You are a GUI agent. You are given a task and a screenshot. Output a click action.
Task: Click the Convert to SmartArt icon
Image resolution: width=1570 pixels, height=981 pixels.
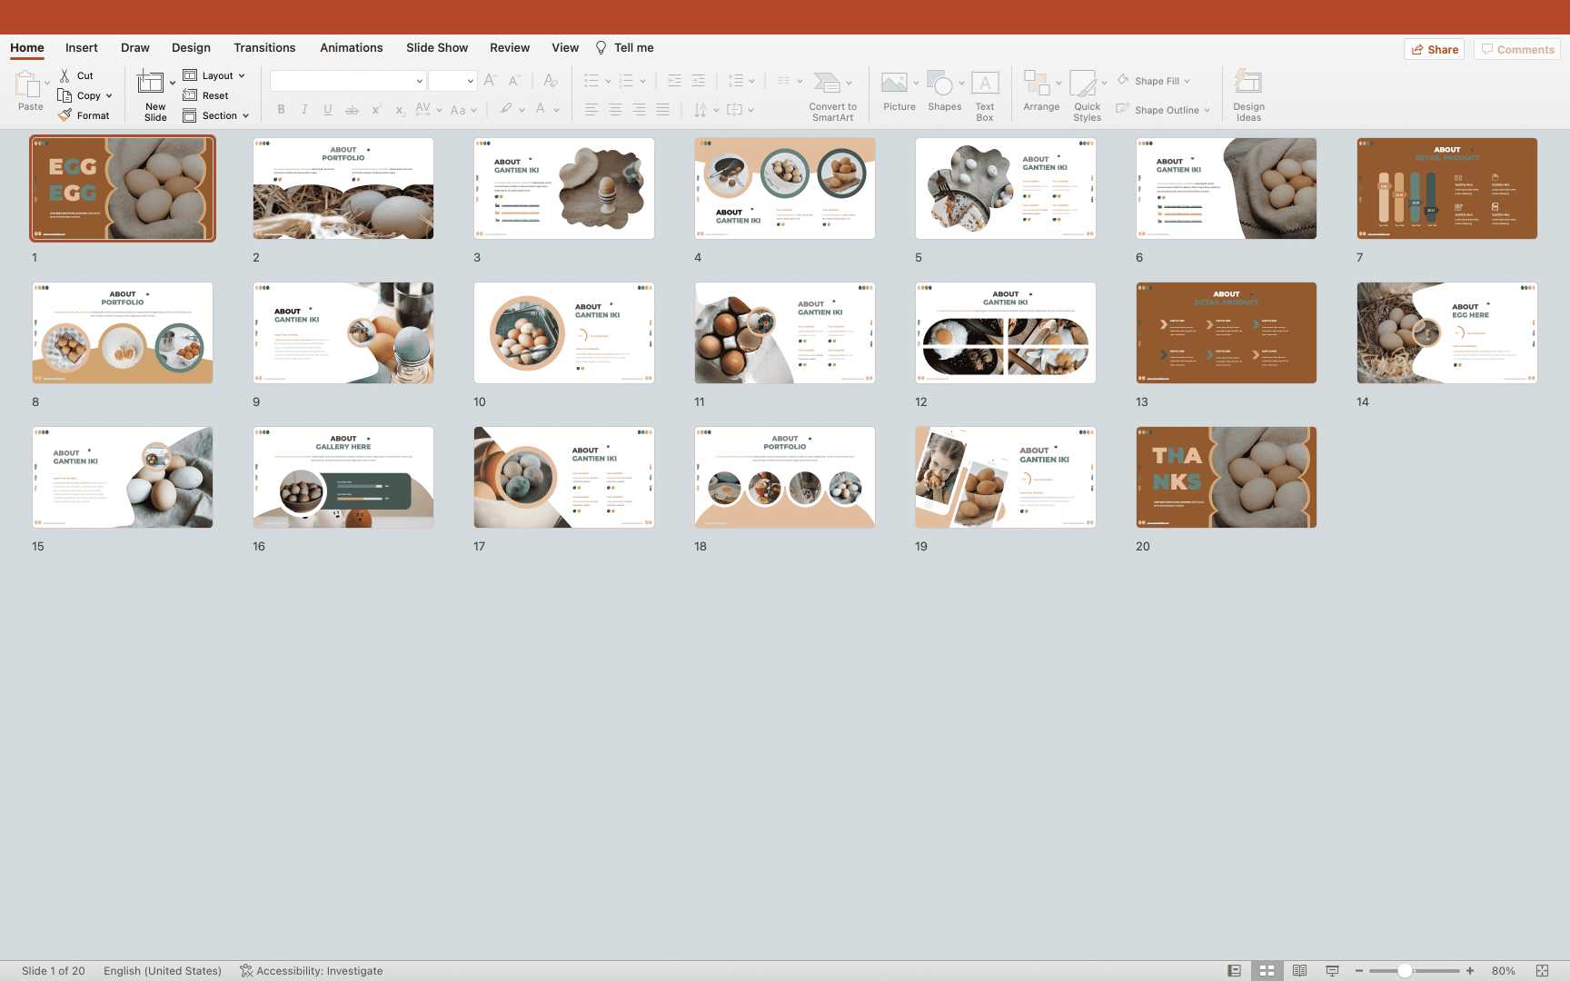(827, 84)
